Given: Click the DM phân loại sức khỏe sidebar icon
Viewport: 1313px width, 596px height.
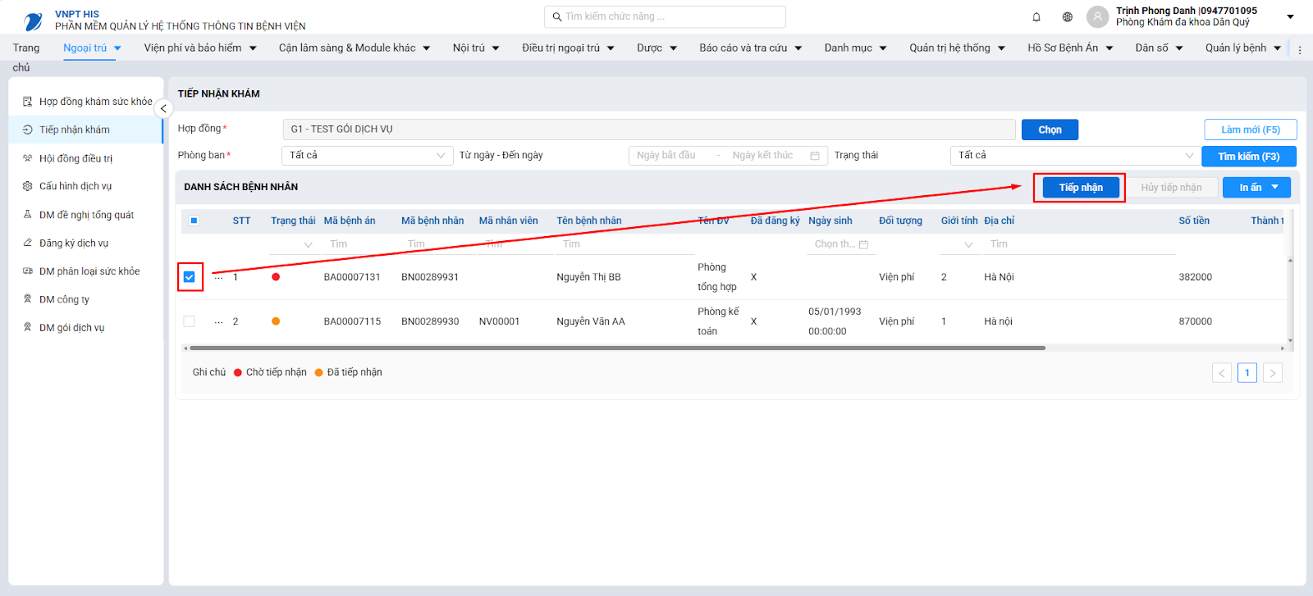Looking at the screenshot, I should tap(27, 271).
